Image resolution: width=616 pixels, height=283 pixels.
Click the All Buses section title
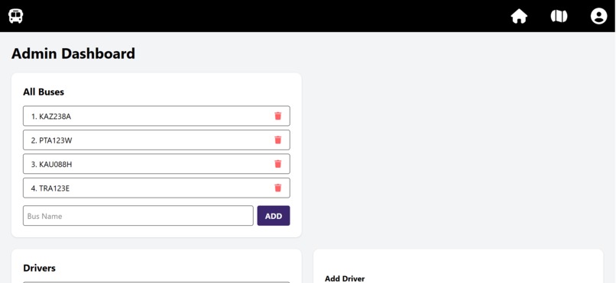click(x=44, y=92)
